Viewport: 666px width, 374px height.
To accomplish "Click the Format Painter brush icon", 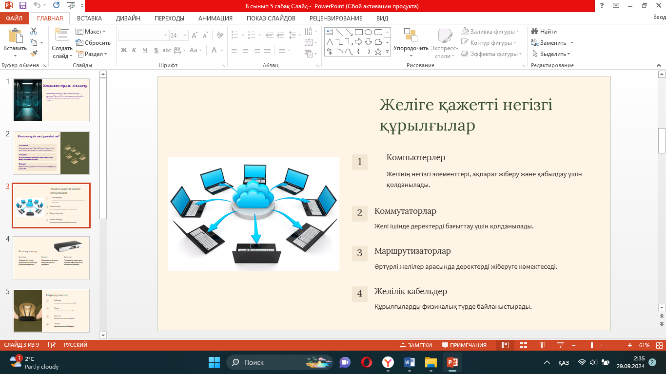I will [x=34, y=53].
